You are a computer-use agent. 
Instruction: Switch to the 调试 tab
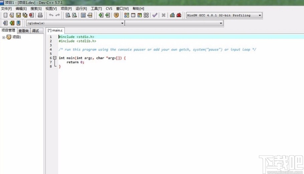(x=35, y=31)
